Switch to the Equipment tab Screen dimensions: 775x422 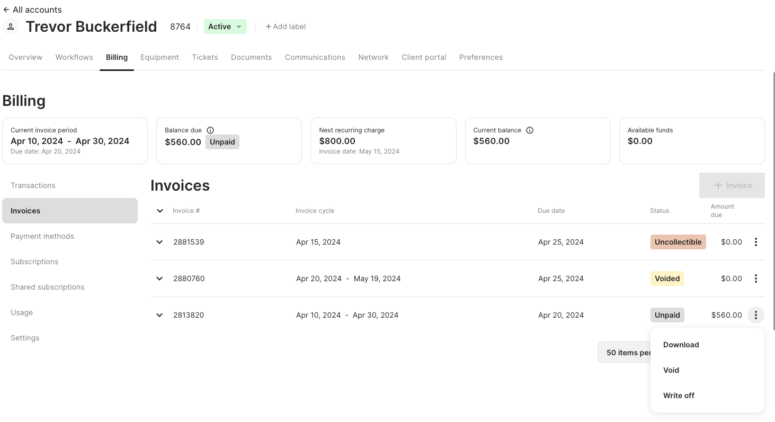point(159,57)
